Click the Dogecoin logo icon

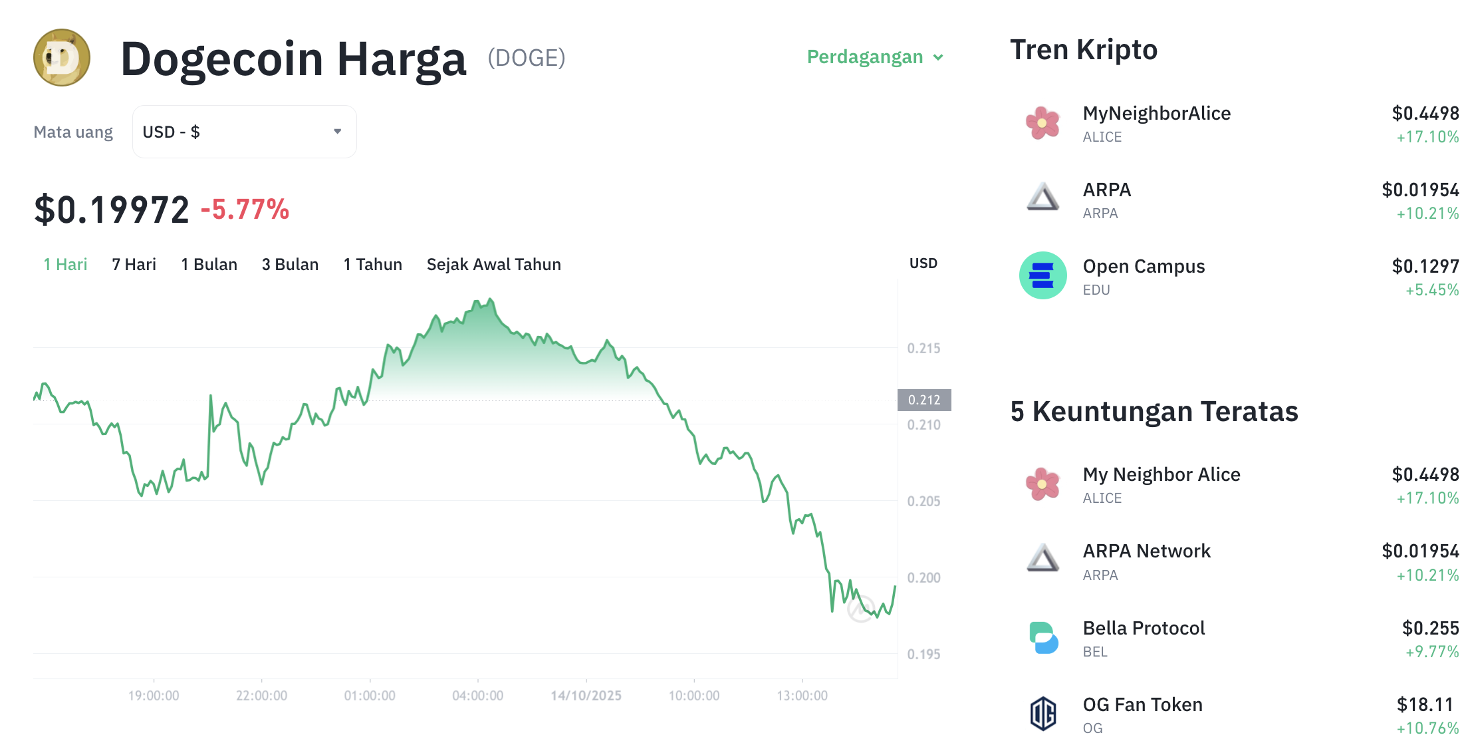62,58
